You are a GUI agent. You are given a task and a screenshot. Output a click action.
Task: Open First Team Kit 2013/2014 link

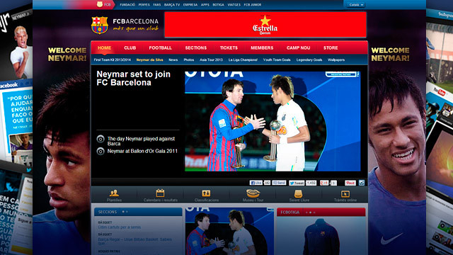112,59
